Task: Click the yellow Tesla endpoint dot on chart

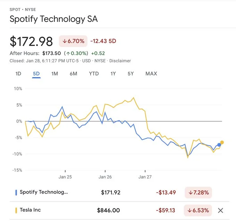Action: (x=222, y=142)
